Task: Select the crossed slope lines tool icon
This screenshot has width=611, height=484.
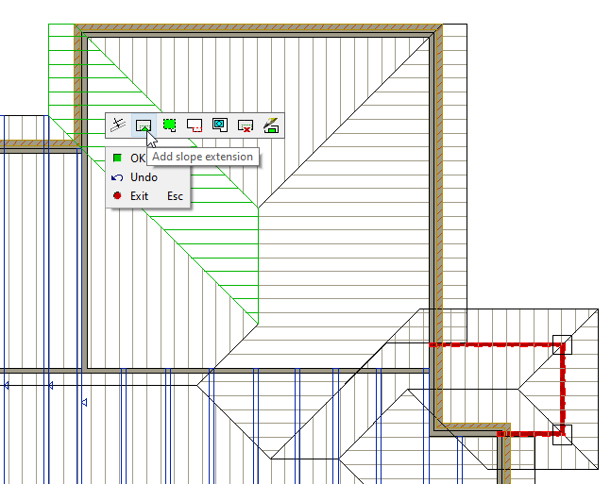Action: pyautogui.click(x=117, y=124)
